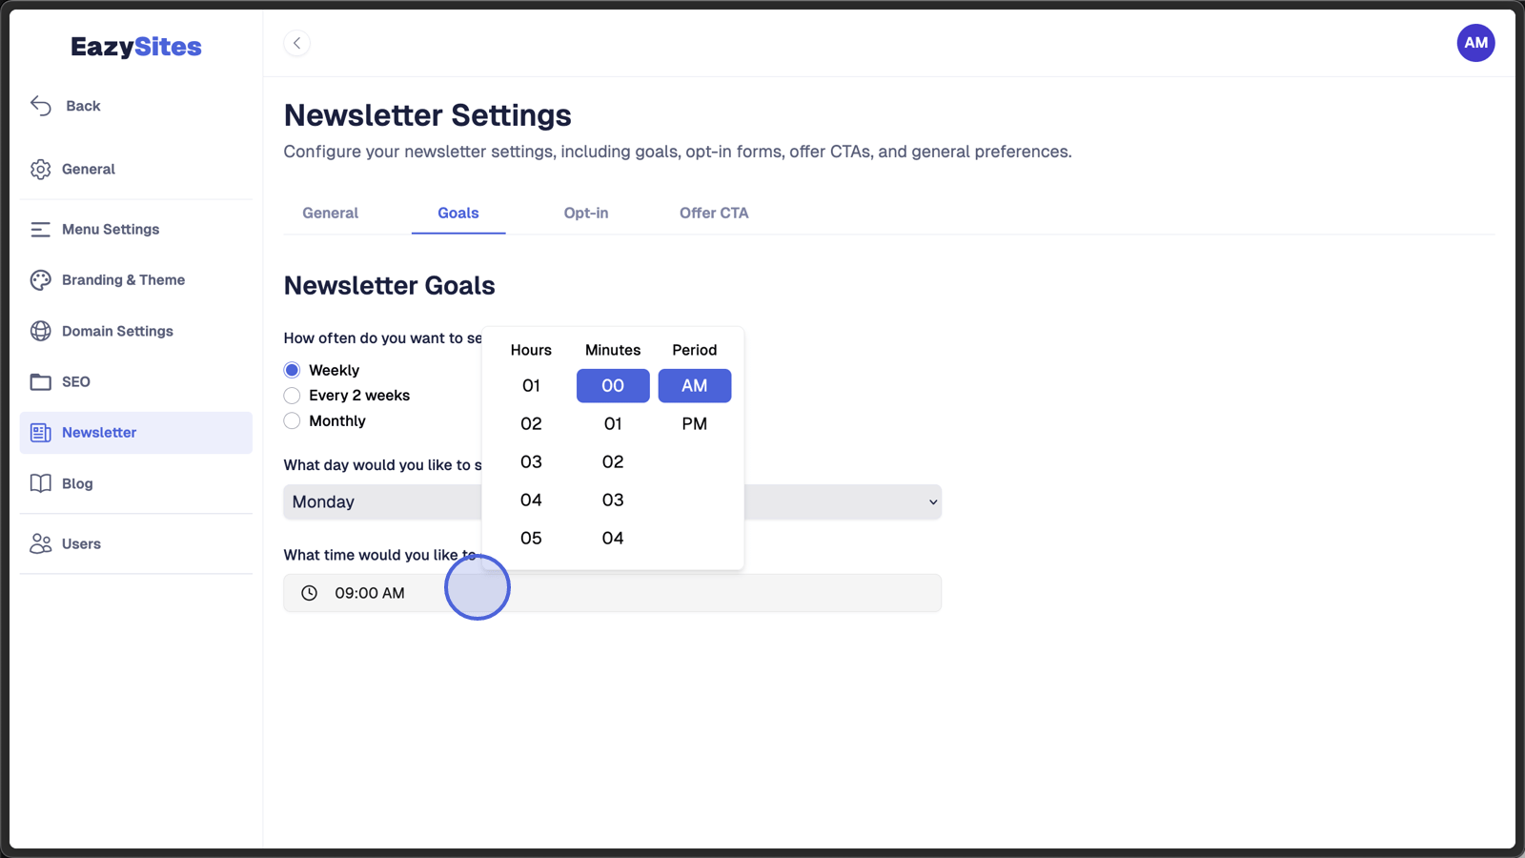Image resolution: width=1525 pixels, height=858 pixels.
Task: Click the Back arrow icon in sidebar
Action: (41, 106)
